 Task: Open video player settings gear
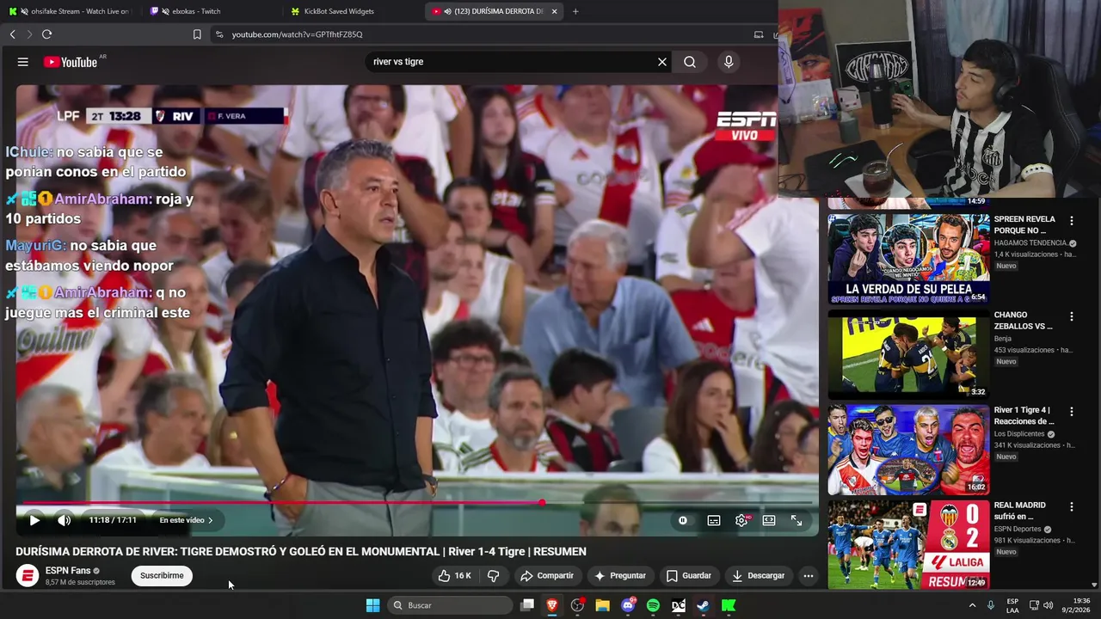point(741,520)
